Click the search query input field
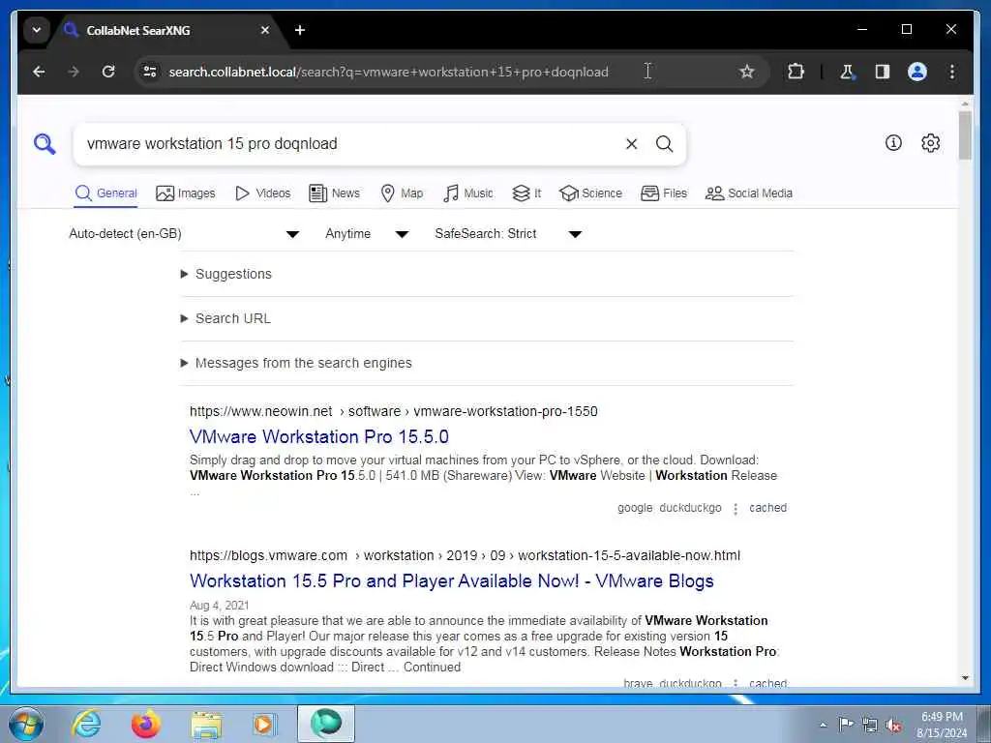 (350, 144)
